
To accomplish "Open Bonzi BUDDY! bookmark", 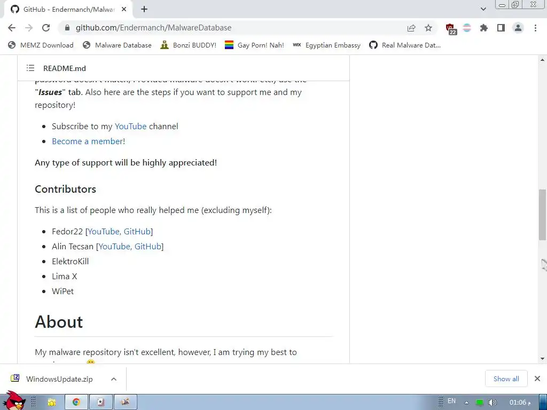I will click(x=189, y=45).
